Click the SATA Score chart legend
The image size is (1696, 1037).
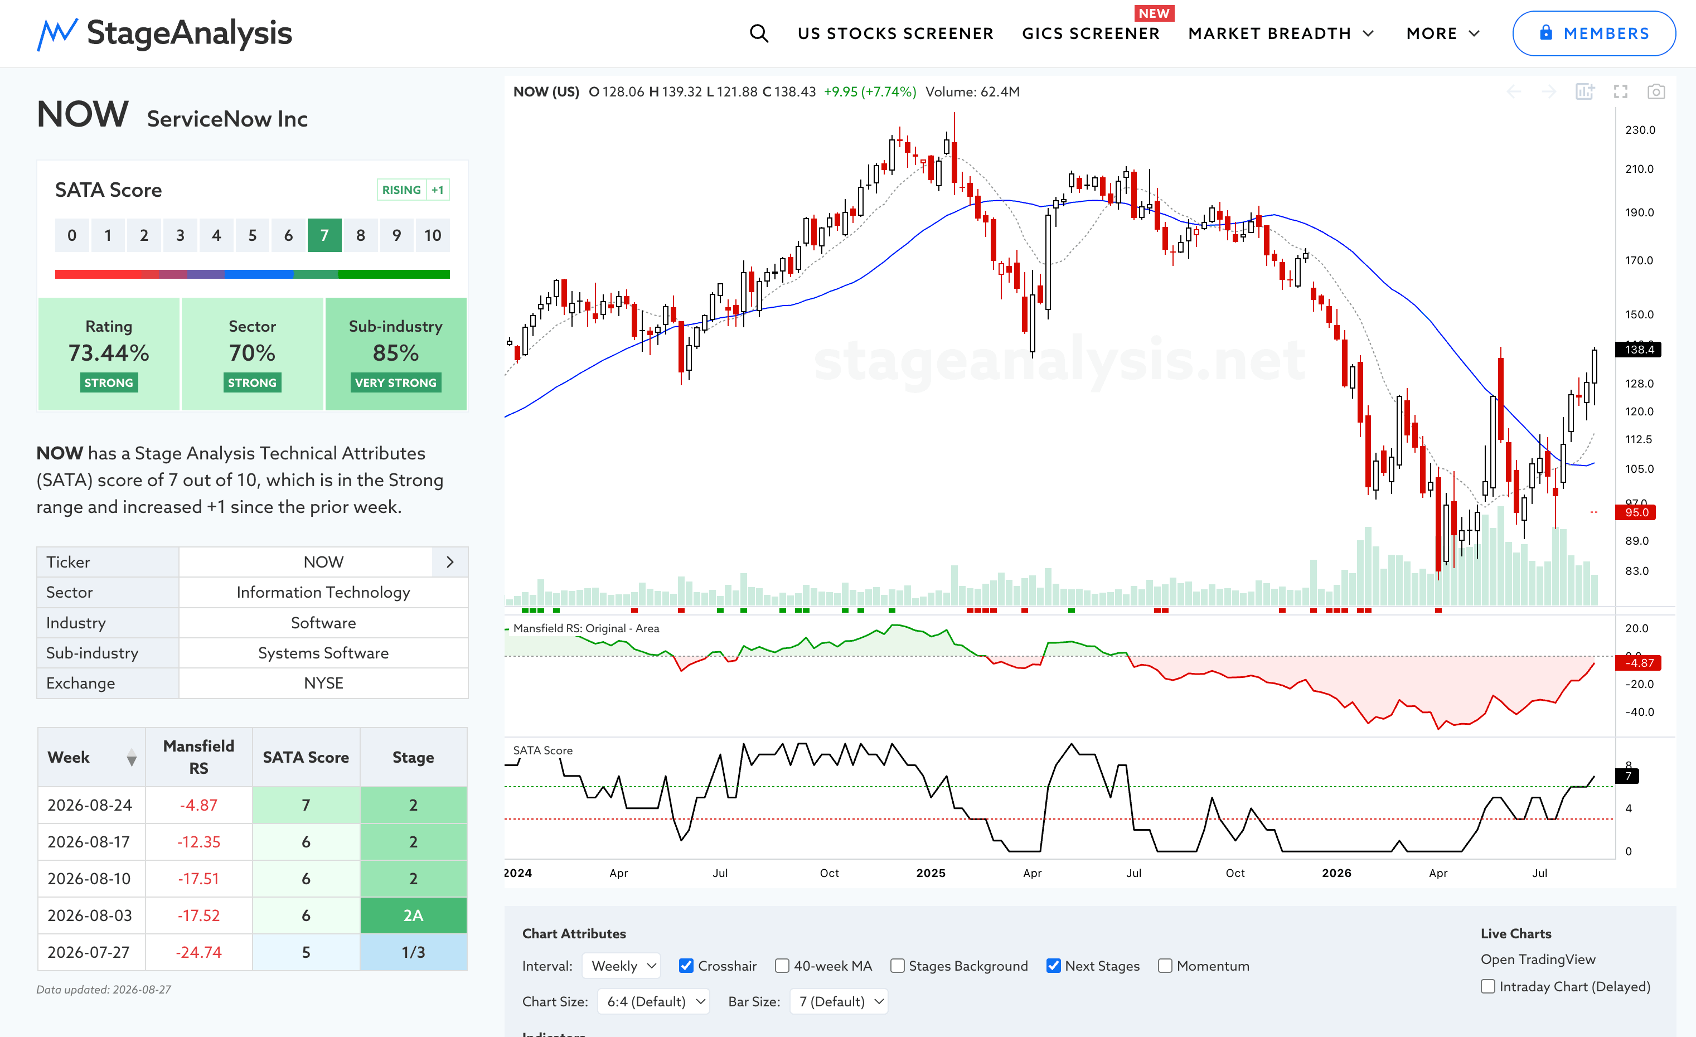(542, 750)
